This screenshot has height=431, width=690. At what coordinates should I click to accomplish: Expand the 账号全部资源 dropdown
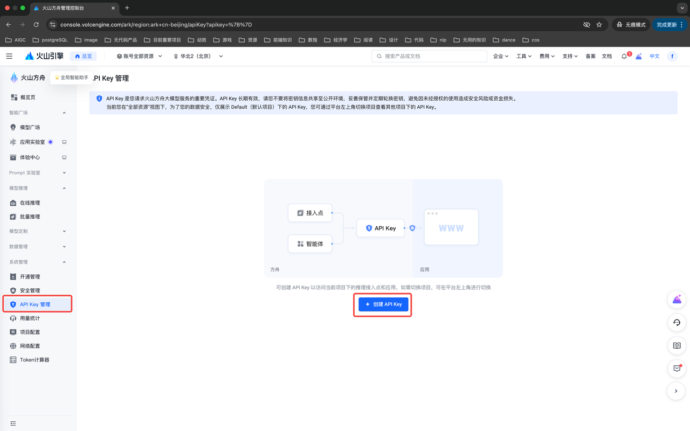[x=139, y=56]
